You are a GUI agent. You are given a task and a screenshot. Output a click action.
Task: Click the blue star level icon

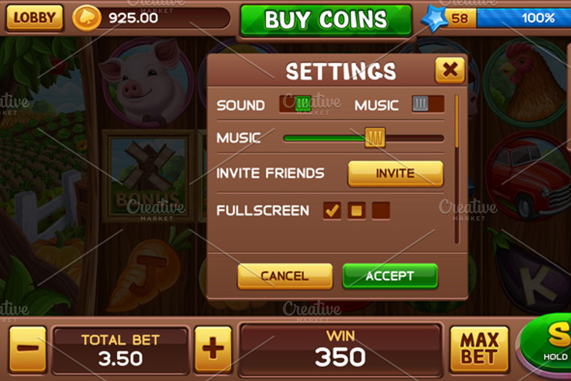click(435, 19)
